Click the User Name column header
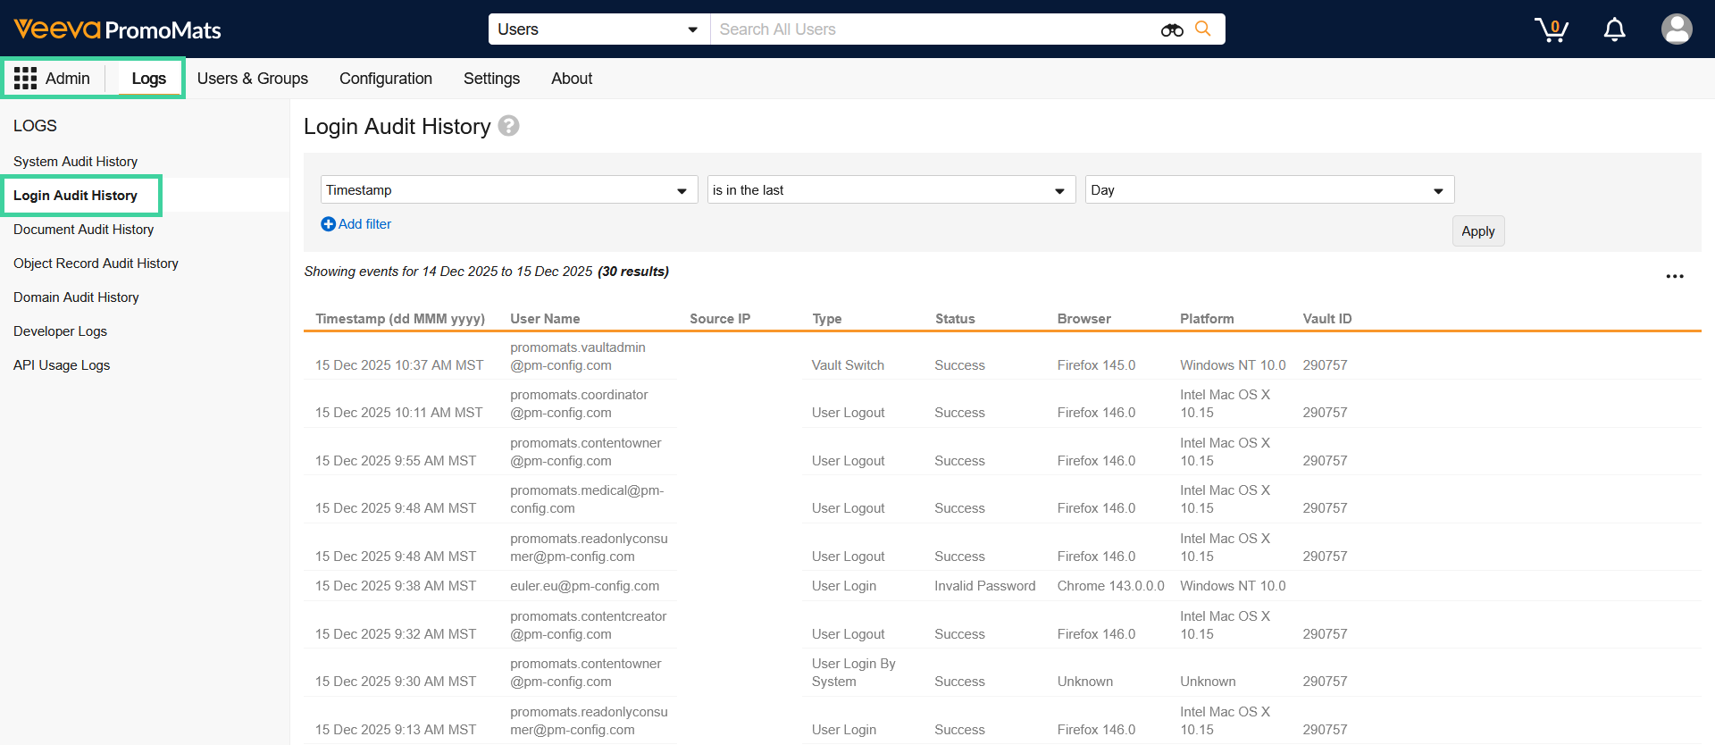This screenshot has height=745, width=1715. point(545,319)
